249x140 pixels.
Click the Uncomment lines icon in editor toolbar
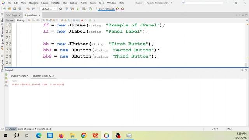pos(94,21)
